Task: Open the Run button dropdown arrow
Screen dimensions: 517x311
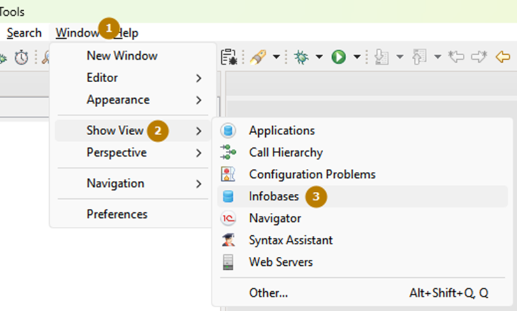Action: coord(357,57)
